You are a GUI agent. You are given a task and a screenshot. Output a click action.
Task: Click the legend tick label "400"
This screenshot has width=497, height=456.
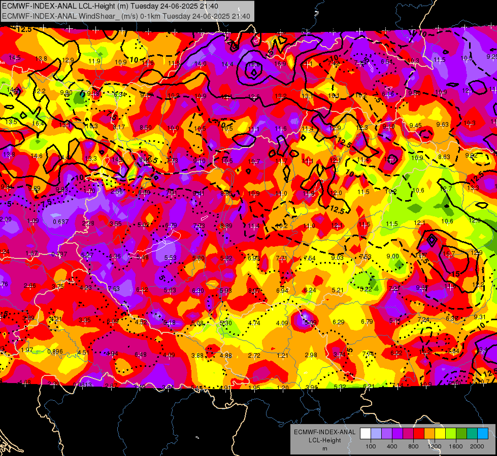(392, 446)
